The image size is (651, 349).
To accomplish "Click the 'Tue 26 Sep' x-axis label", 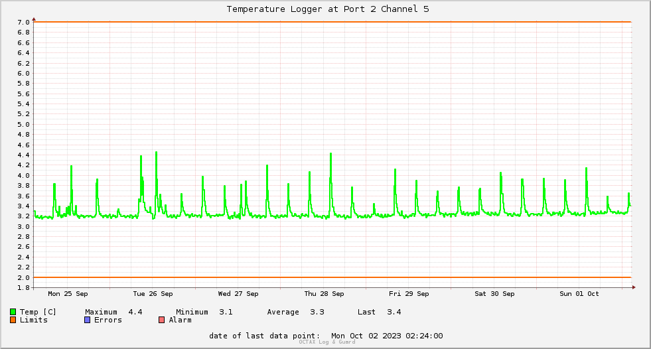I will click(x=153, y=294).
